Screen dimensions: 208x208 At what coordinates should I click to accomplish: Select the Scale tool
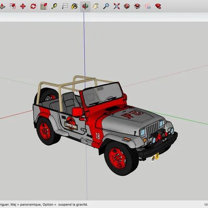pos(44,6)
